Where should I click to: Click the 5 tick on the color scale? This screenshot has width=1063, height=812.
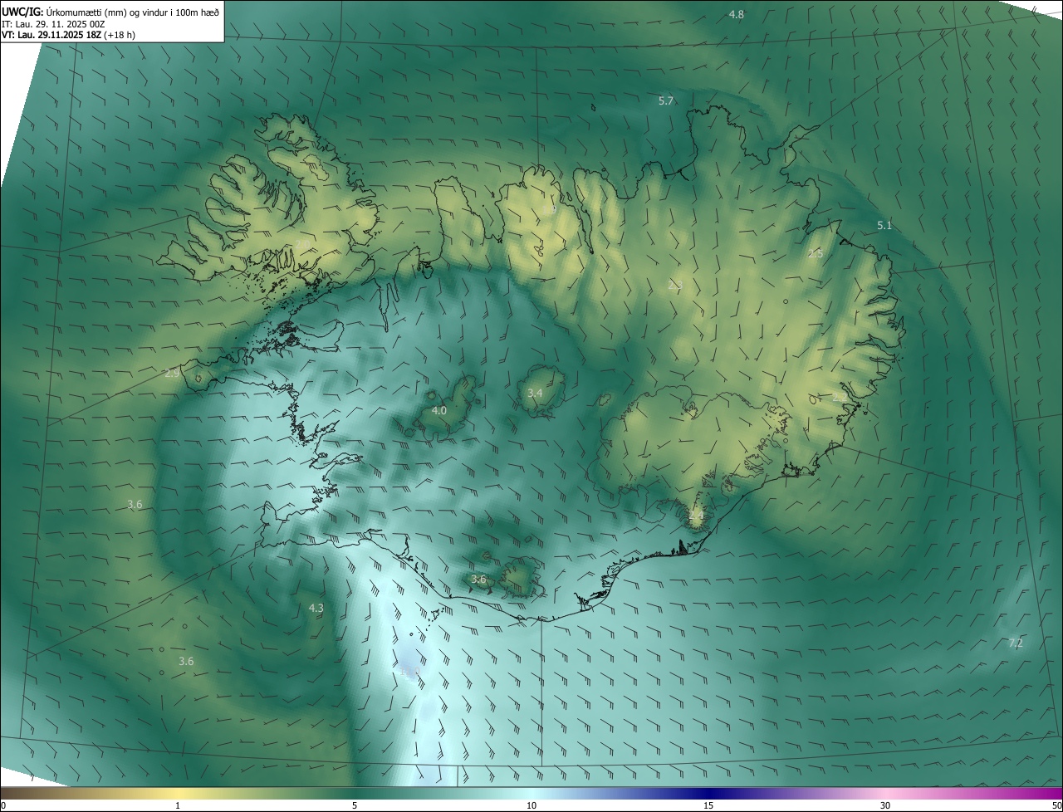[355, 805]
